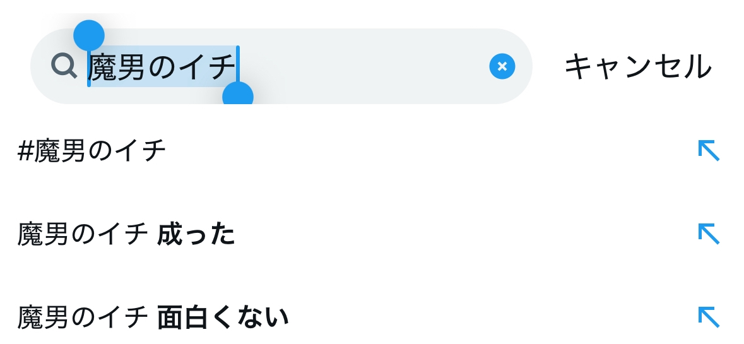Choose the 魔男のイチ 面白くない suggestion

tap(153, 317)
